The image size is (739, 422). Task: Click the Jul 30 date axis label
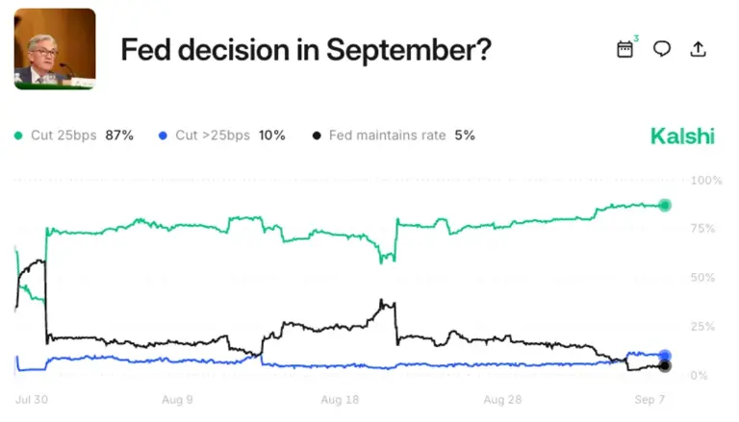click(32, 400)
